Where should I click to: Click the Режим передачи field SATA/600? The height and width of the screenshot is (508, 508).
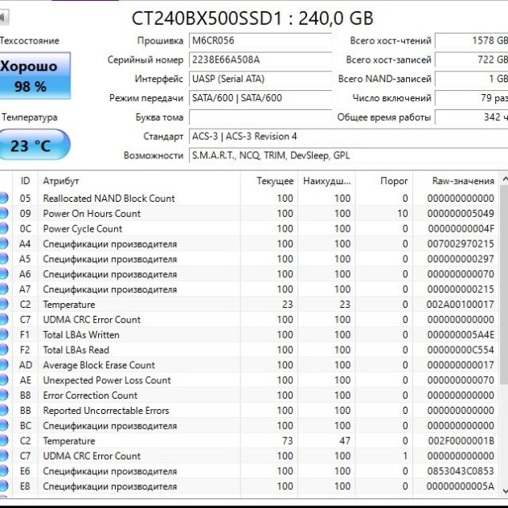(260, 98)
